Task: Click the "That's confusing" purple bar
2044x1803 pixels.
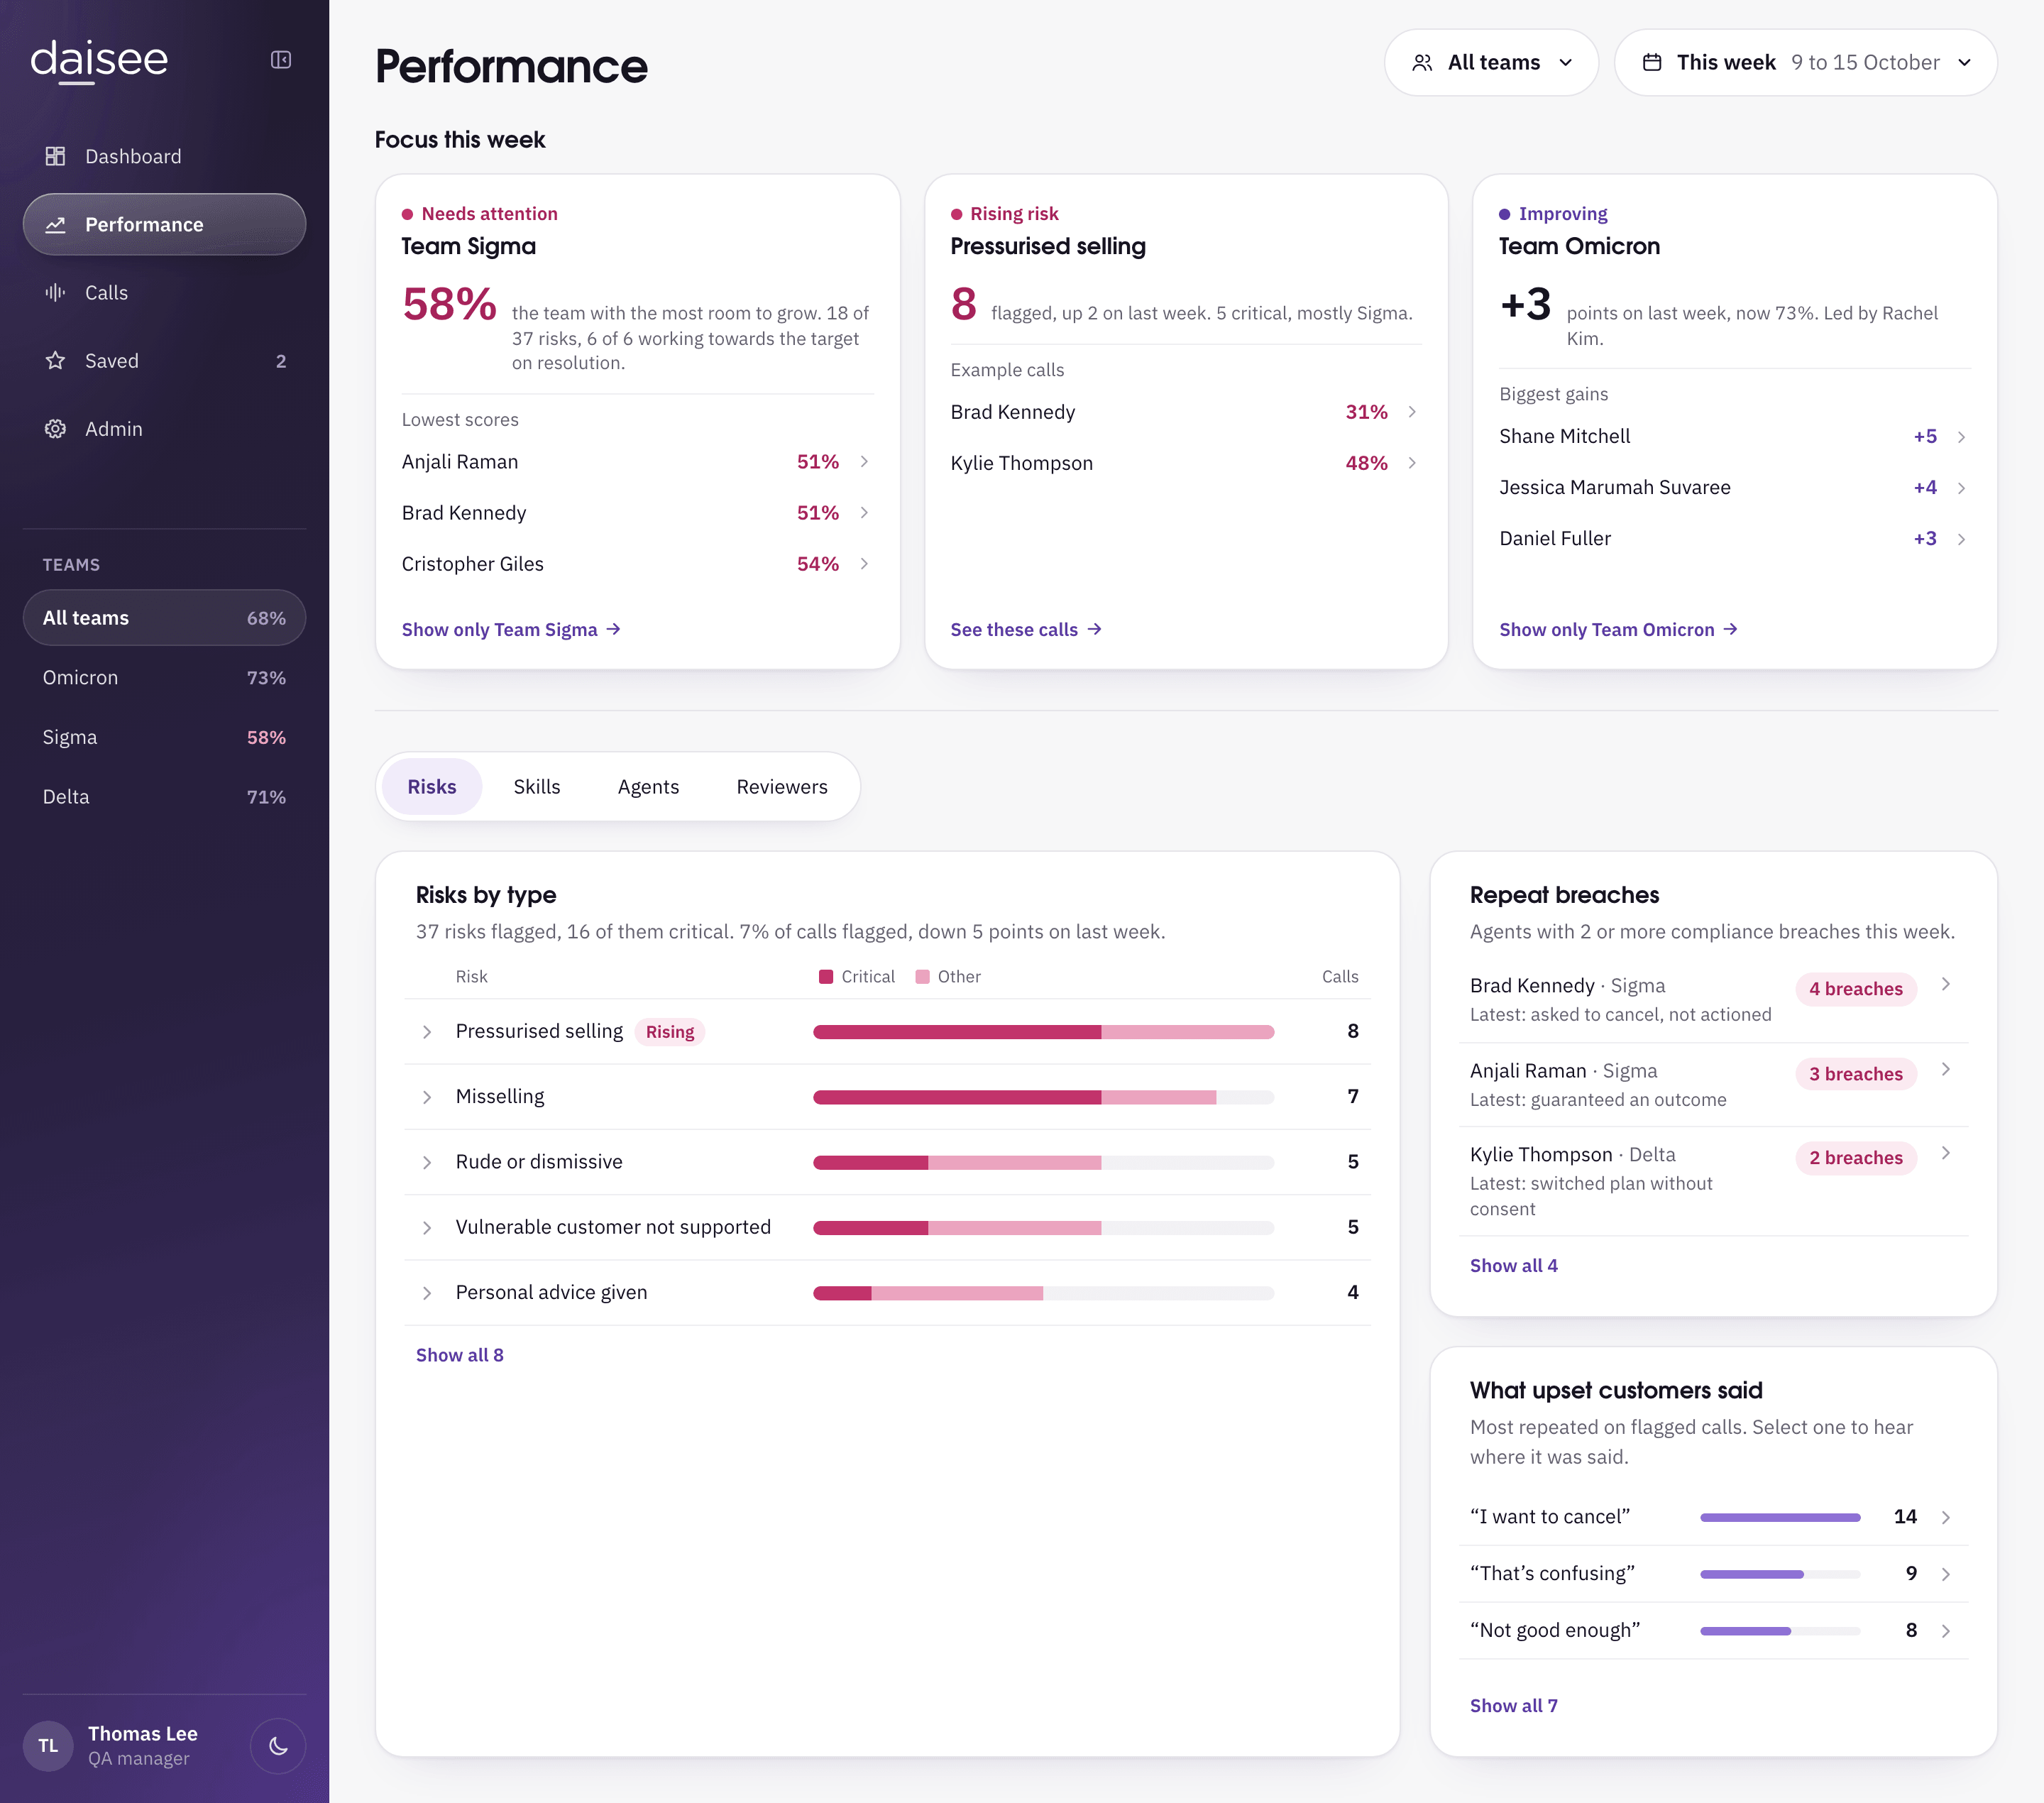Action: click(1752, 1574)
